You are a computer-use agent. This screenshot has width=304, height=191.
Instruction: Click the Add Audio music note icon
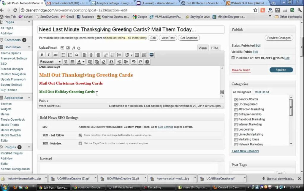[x=73, y=48]
